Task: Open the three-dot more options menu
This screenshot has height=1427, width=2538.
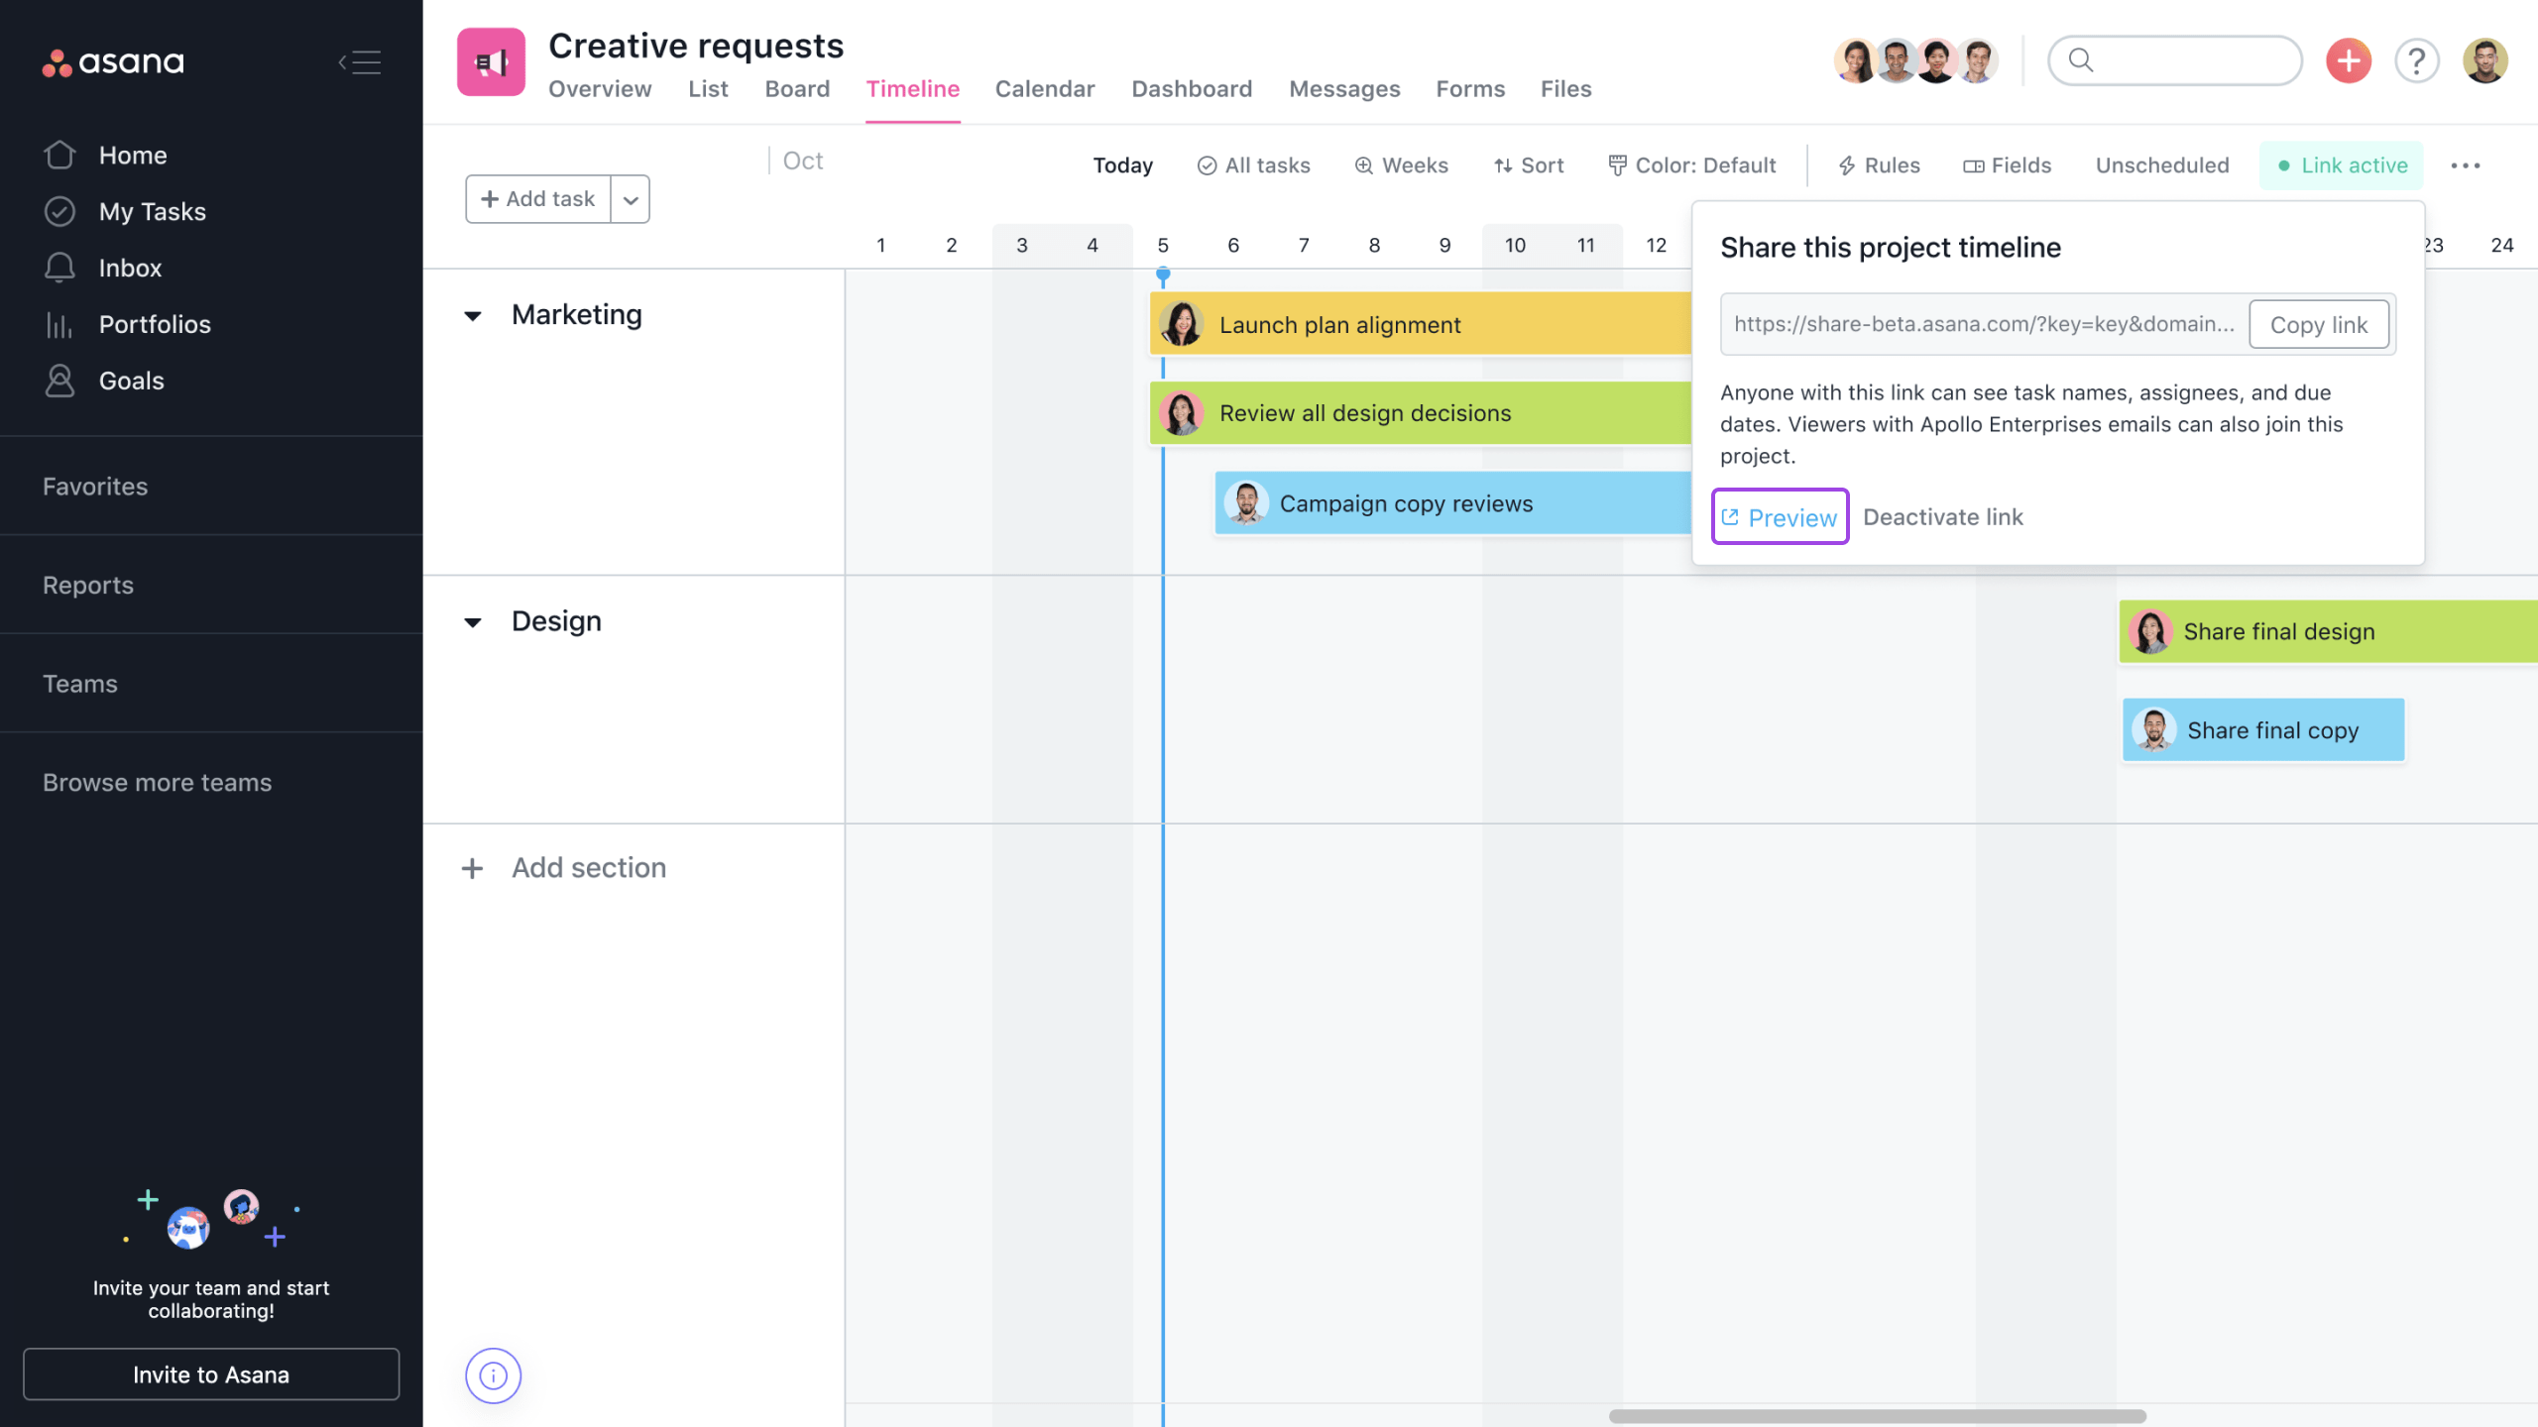Action: [2466, 165]
